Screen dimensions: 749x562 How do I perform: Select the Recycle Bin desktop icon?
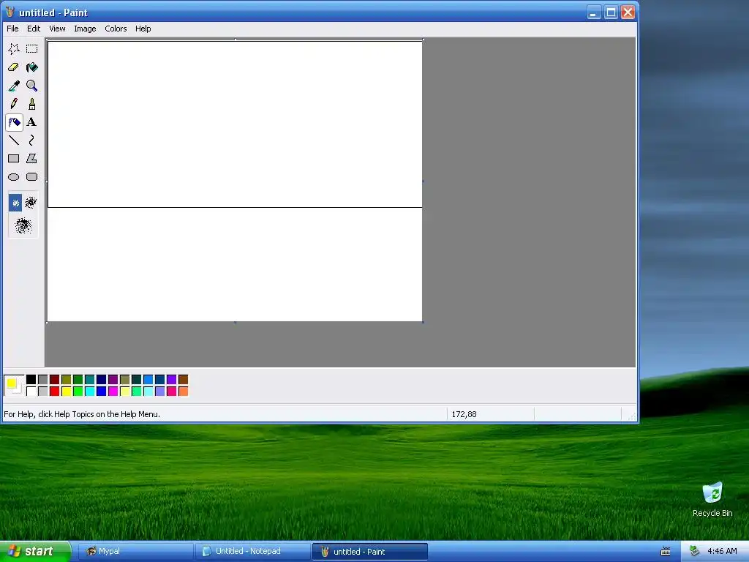(712, 499)
